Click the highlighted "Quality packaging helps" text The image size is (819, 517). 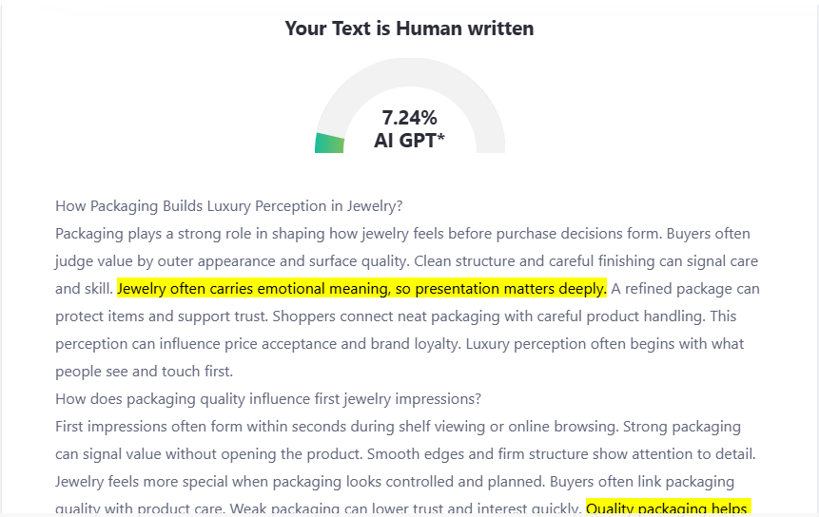click(668, 508)
